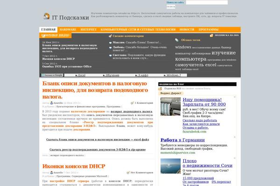Open the ЦИФРОВОЕ ВИДЕО menu item
The width and height of the screenshot is (280, 186).
(x=56, y=35)
